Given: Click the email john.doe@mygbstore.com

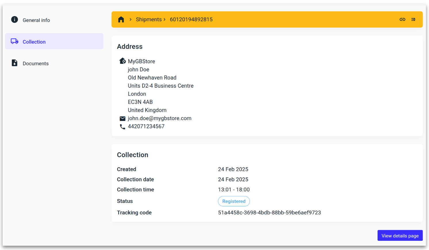Looking at the screenshot, I should coord(160,118).
